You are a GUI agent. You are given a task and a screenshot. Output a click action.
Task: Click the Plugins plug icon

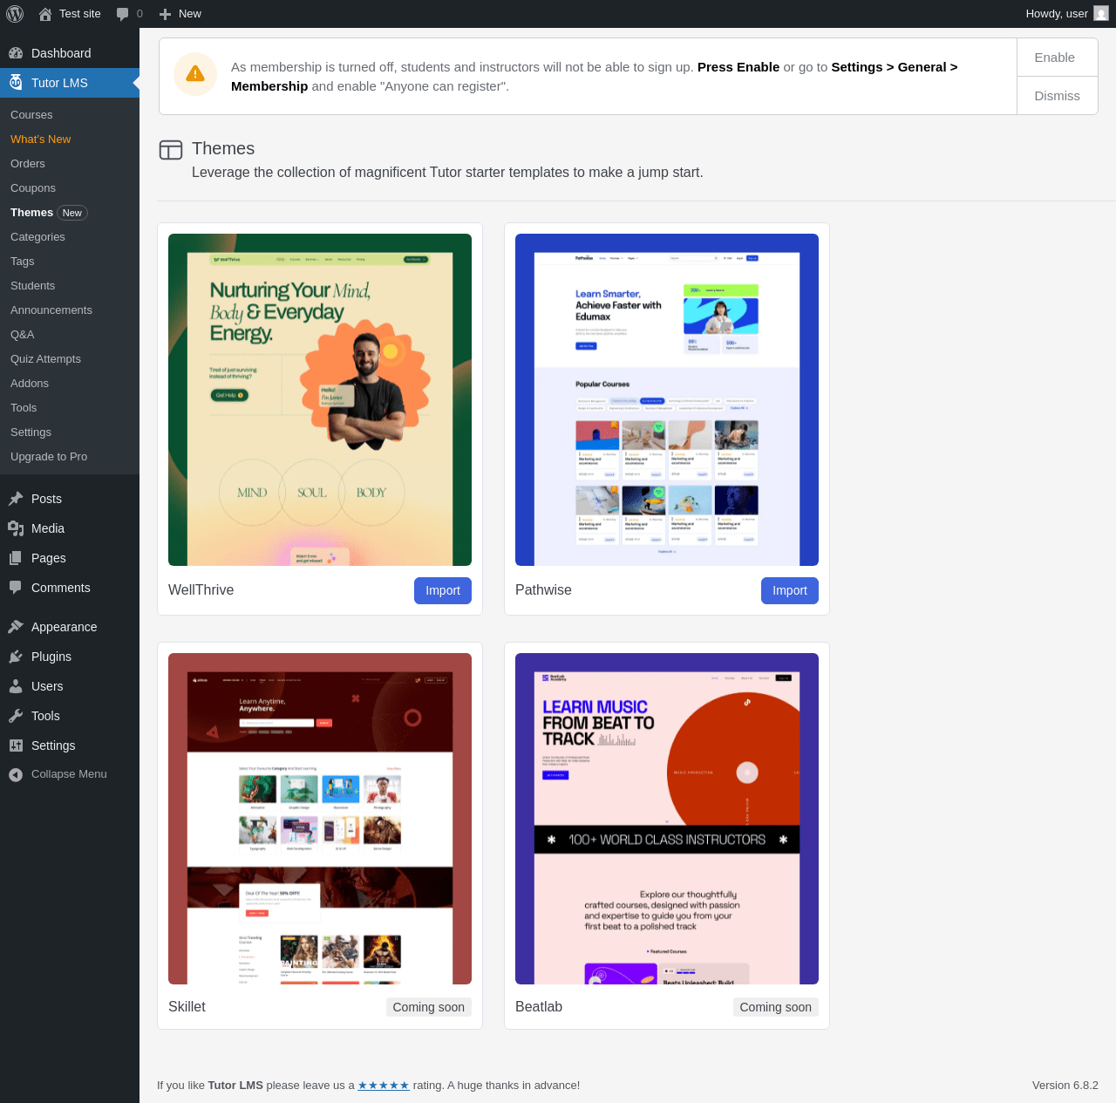(16, 657)
